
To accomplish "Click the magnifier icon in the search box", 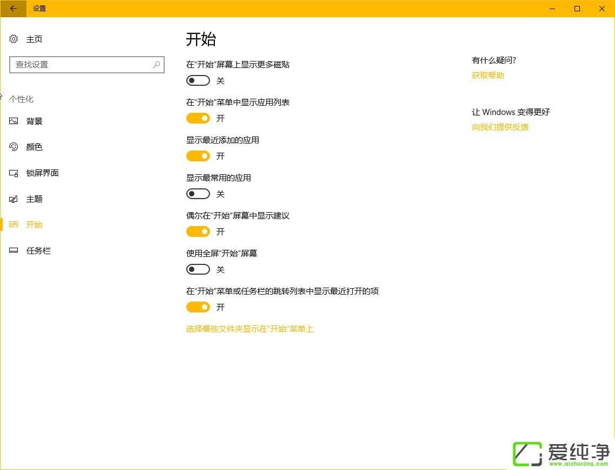I will coord(157,65).
